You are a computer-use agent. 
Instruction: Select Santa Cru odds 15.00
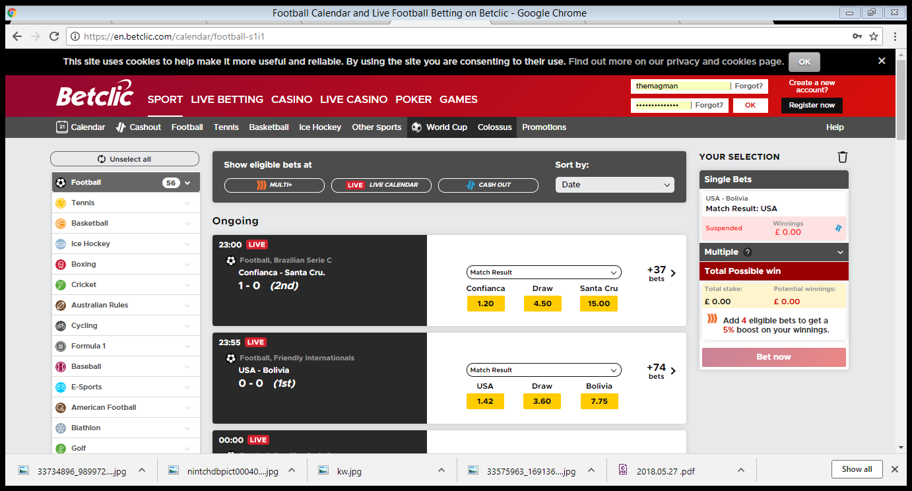pos(599,304)
